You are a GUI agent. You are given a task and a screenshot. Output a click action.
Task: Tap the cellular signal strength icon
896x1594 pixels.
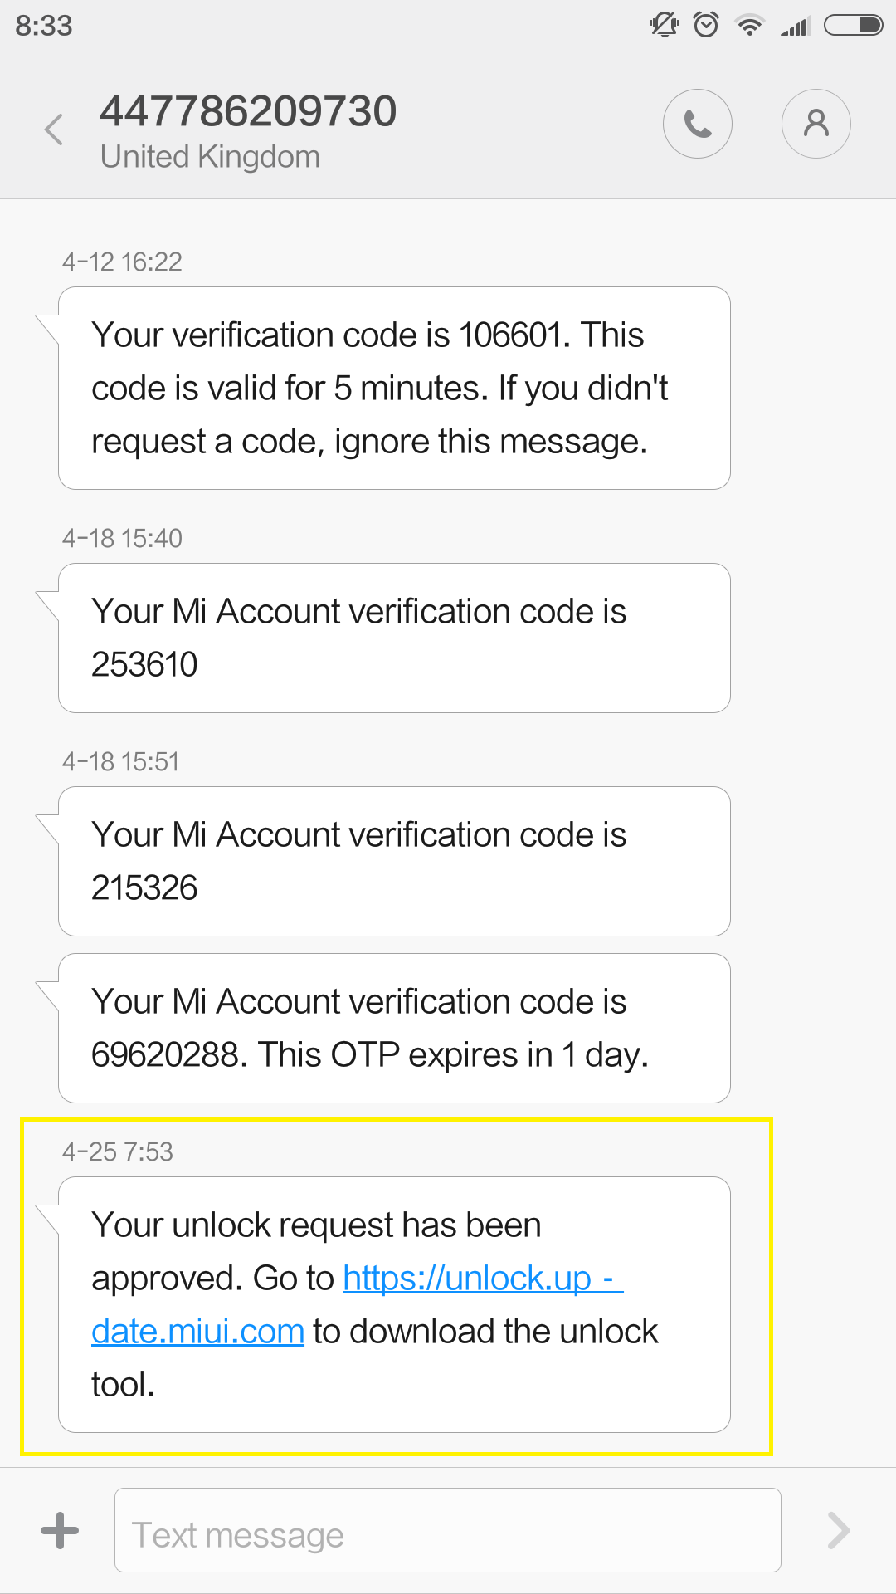[795, 27]
